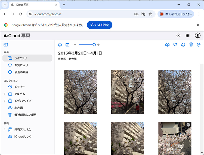Select first cherry blossom tree photo
This screenshot has width=204, height=155.
pyautogui.click(x=80, y=92)
